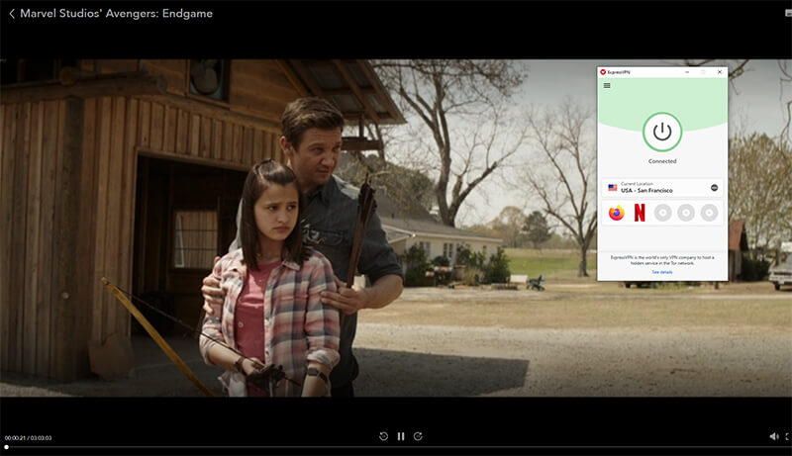Click the Connected status text in ExpressVPN
This screenshot has height=456, width=792.
coord(662,161)
